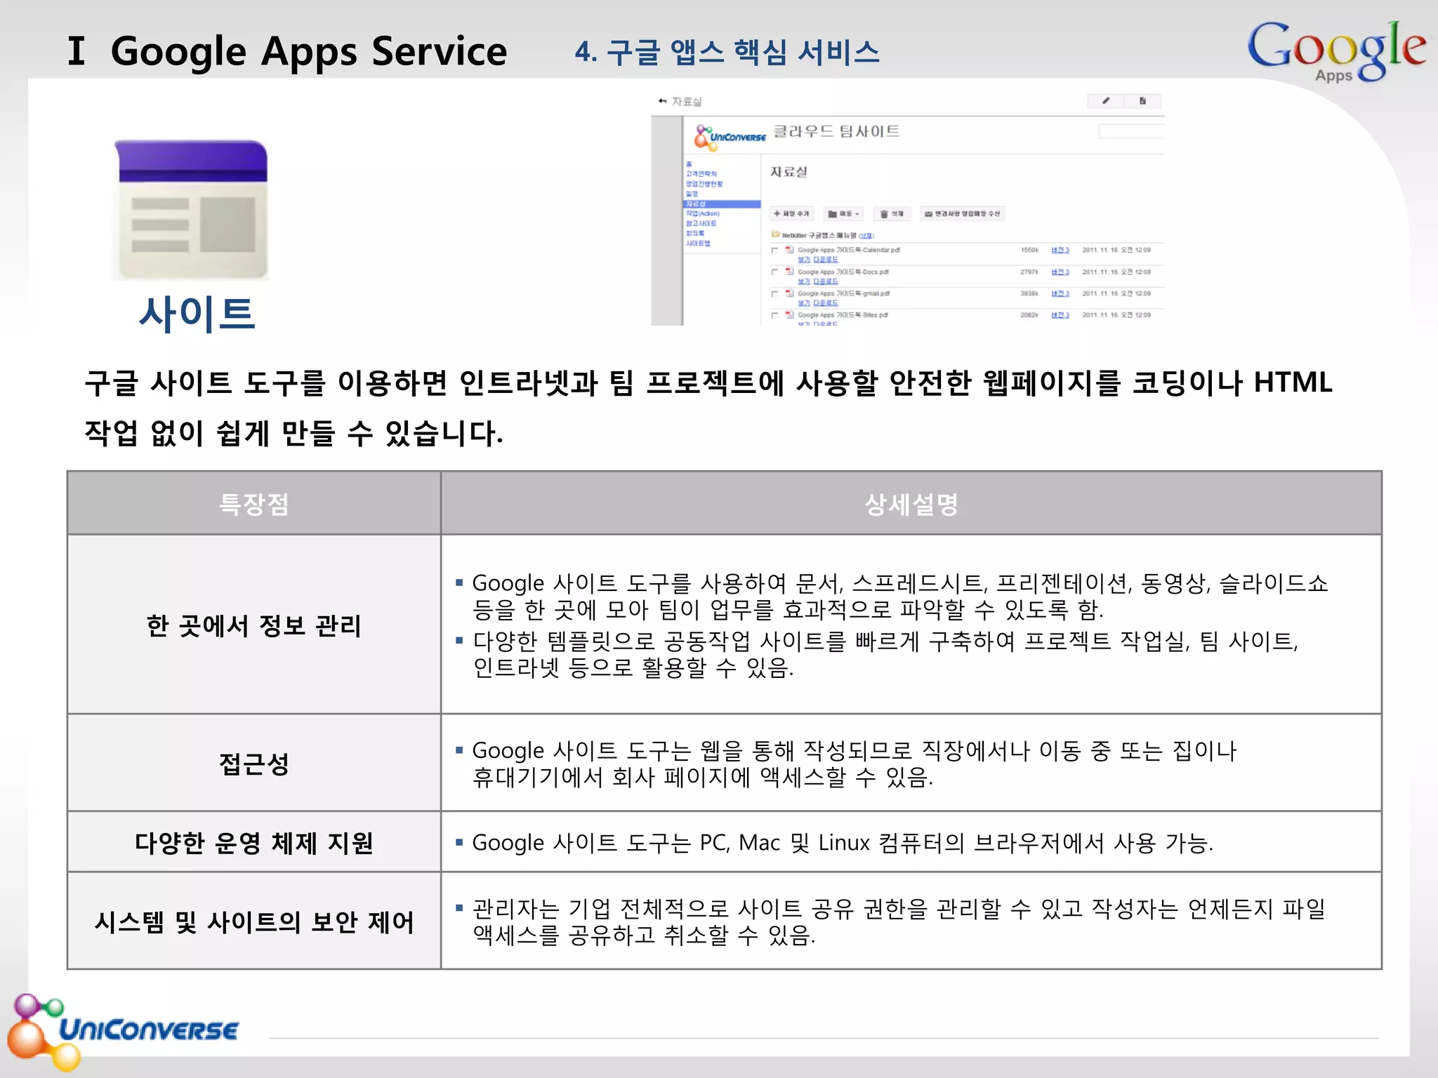Screen dimensions: 1438x1078
Task: Click 버전 3 link for Docs.pdf
Action: click(1060, 272)
